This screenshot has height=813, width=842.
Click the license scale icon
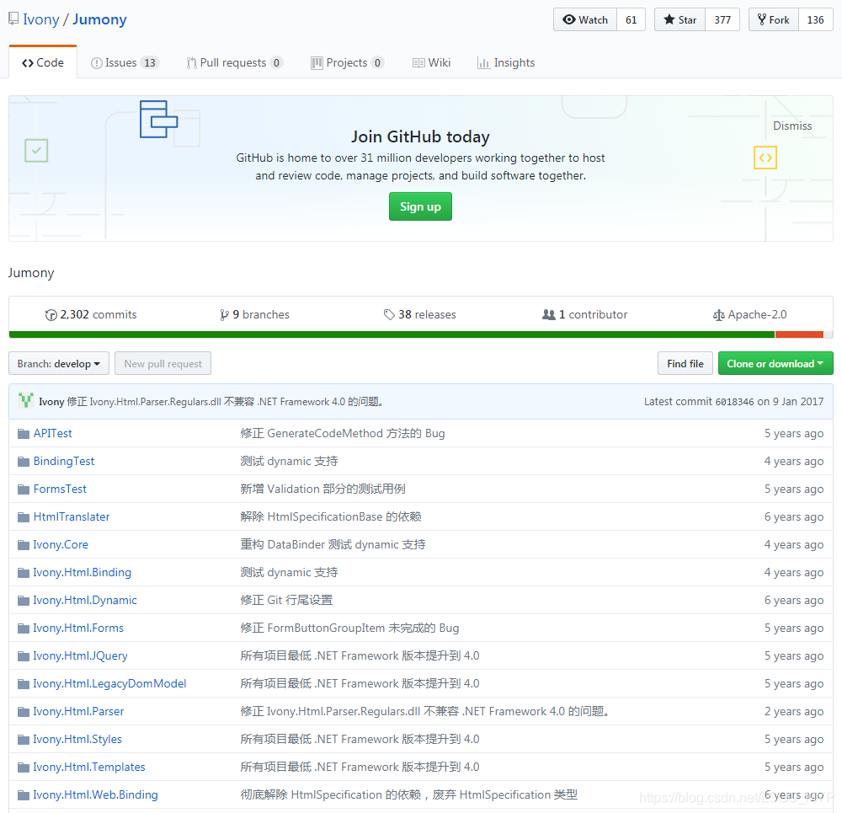(718, 315)
